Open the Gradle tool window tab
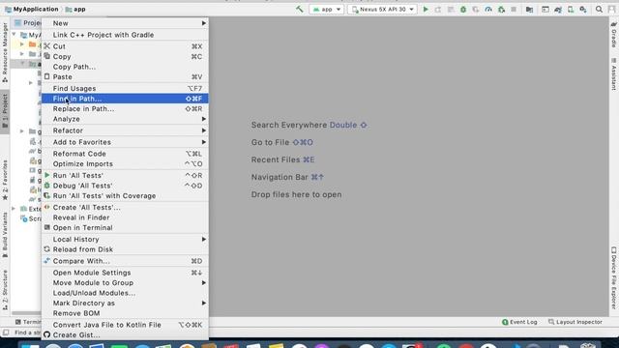The image size is (619, 348). coord(614,35)
